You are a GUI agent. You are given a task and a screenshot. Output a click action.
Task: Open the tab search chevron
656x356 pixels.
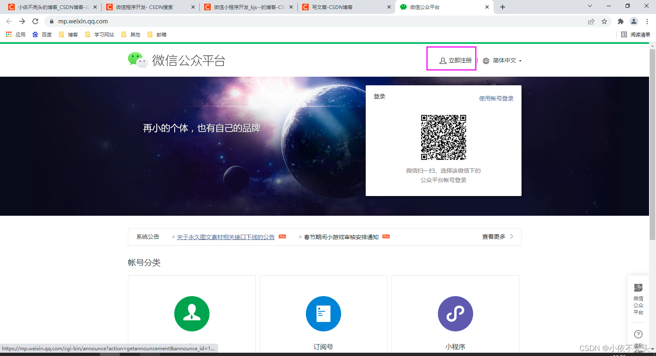(590, 6)
